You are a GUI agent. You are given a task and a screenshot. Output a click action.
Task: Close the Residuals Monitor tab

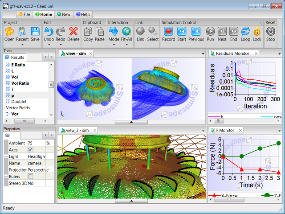pos(256,53)
